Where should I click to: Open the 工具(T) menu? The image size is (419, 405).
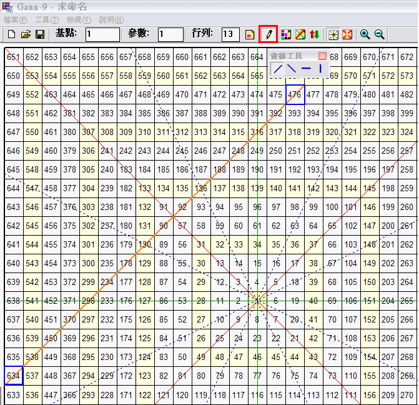47,20
